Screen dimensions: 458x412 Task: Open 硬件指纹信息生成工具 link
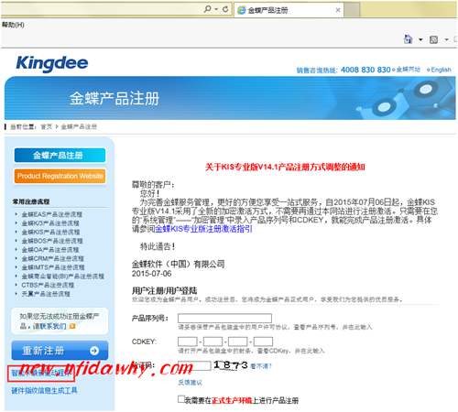(44, 390)
